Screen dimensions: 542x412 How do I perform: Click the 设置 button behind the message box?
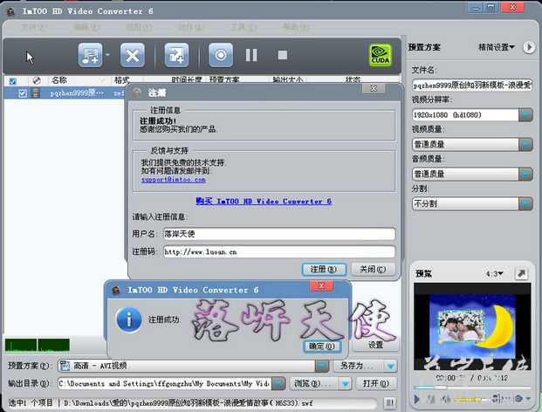point(375,345)
